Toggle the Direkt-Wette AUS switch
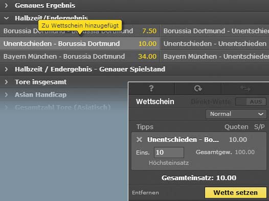269x201 pixels. click(251, 102)
